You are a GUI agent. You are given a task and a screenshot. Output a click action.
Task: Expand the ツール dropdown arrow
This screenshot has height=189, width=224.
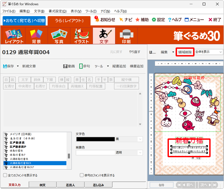click(x=108, y=66)
